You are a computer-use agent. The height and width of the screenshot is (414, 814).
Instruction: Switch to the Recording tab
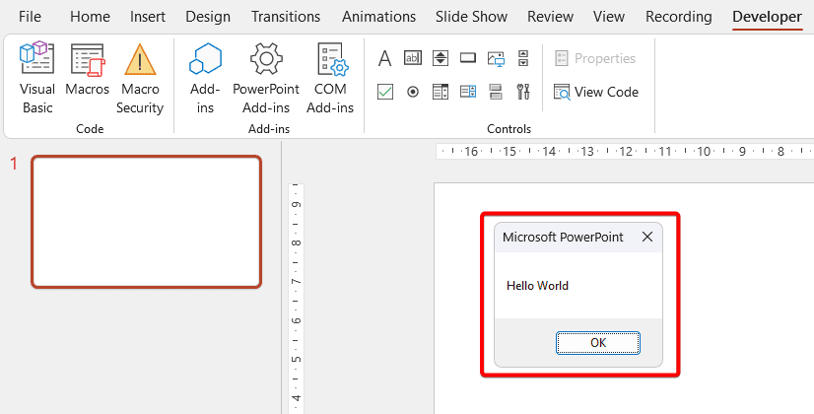click(x=679, y=17)
